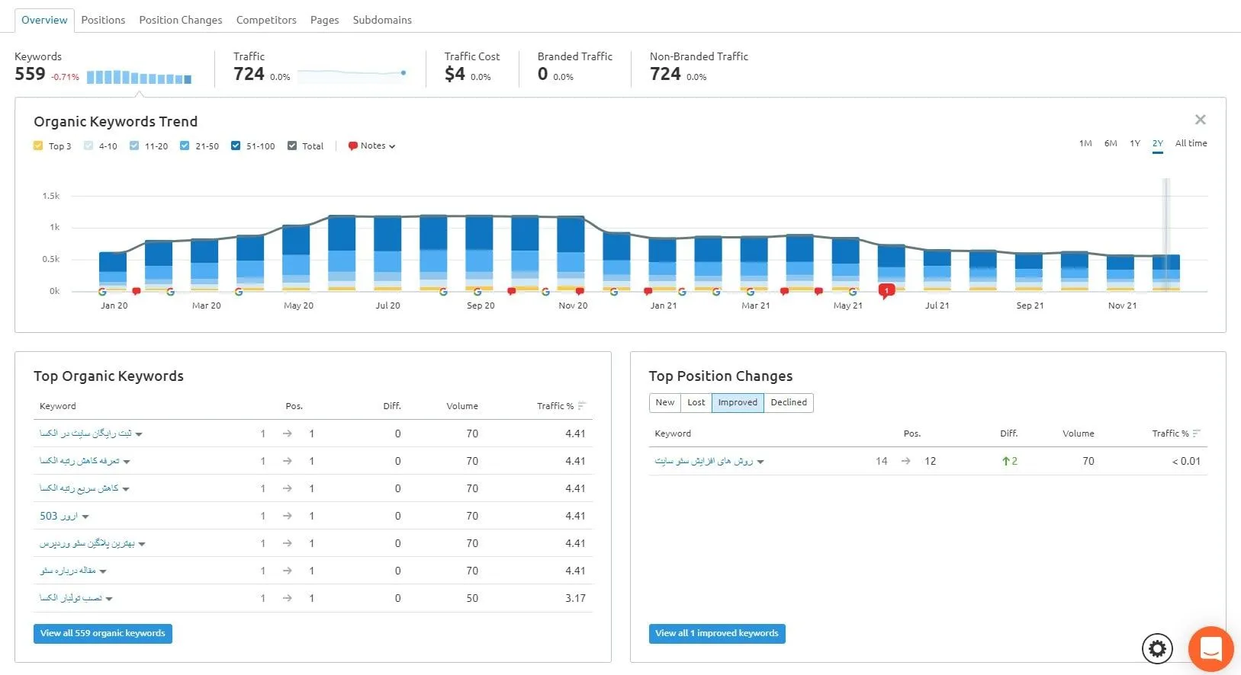Close the Organic Keywords Trend panel

coord(1200,120)
